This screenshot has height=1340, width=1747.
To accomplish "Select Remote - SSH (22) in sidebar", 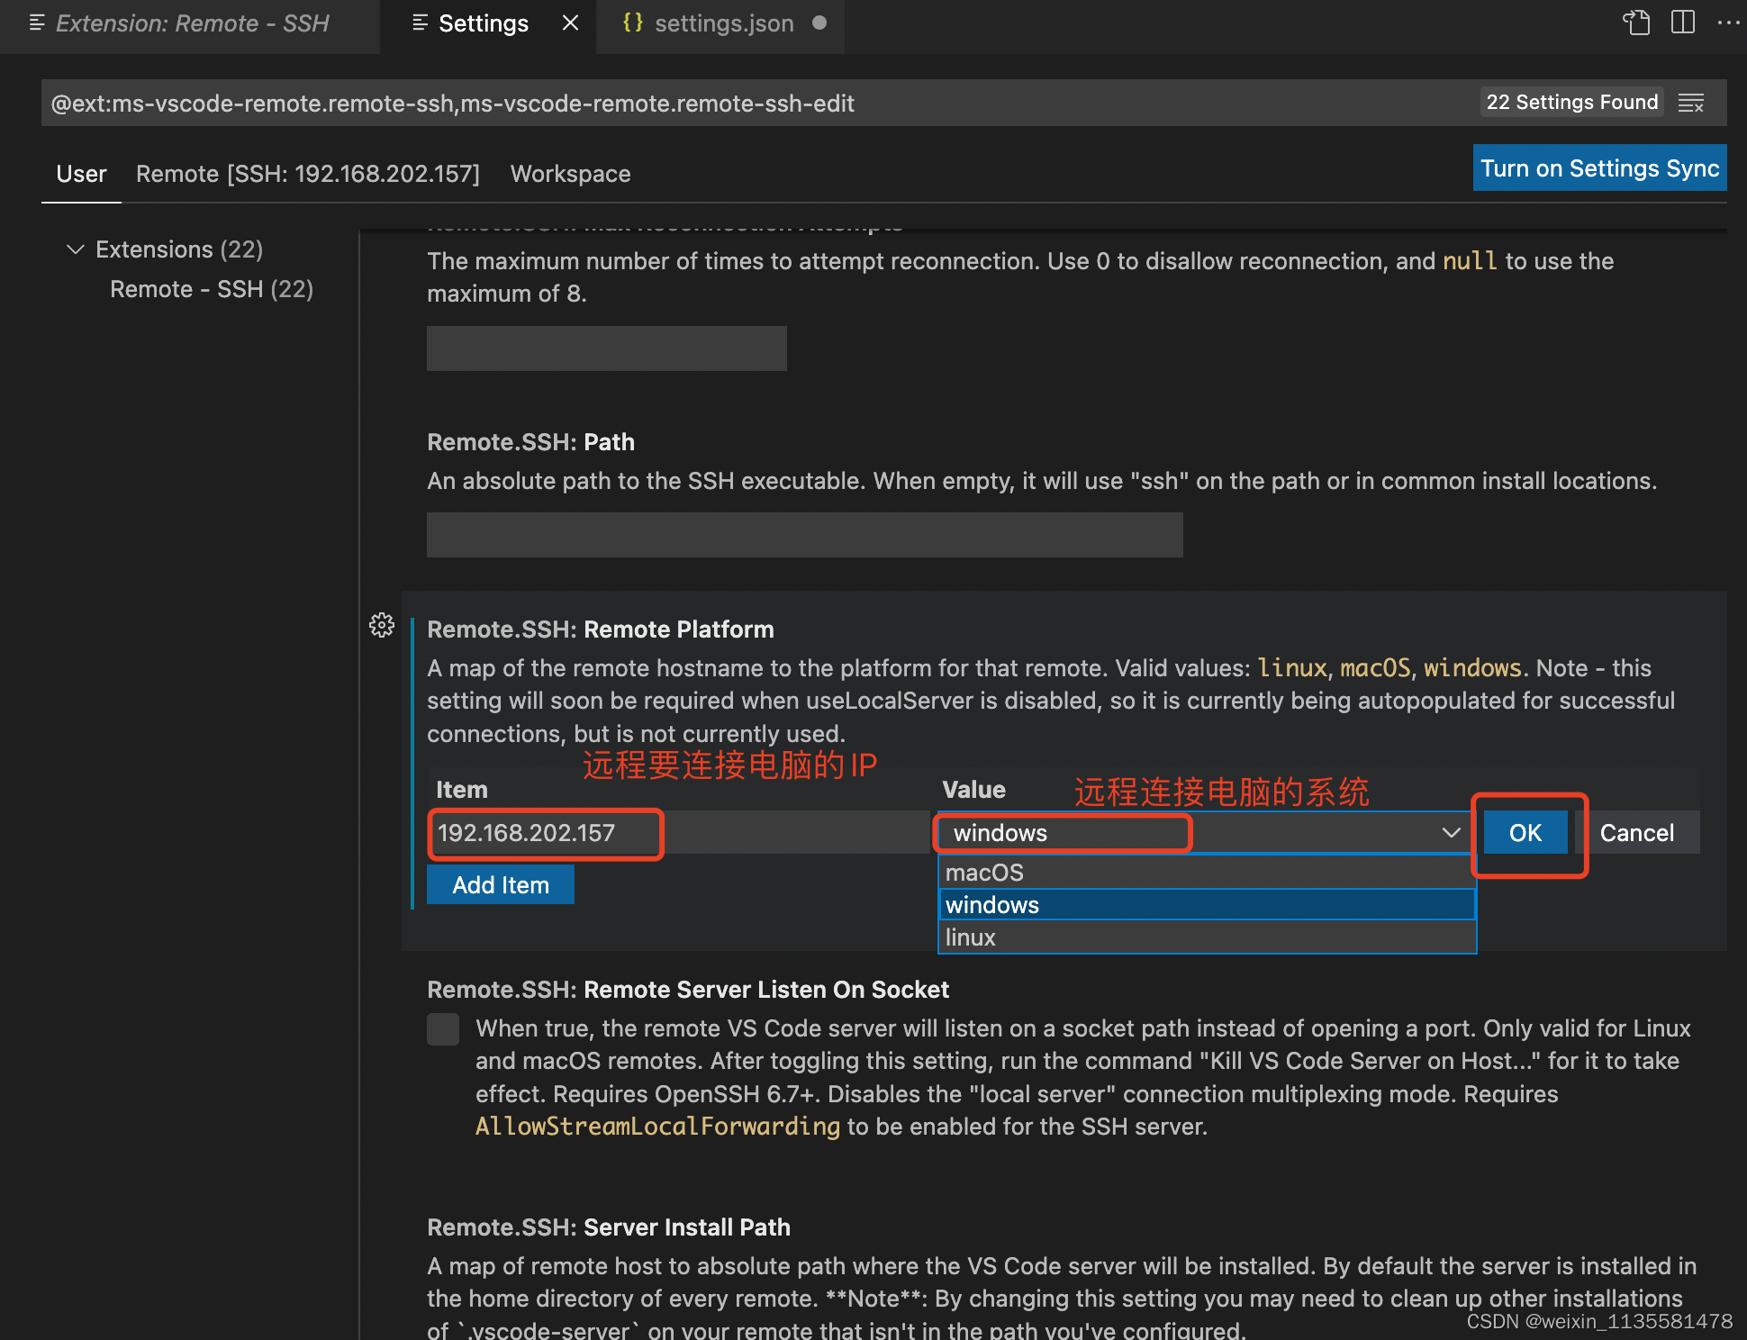I will point(212,289).
